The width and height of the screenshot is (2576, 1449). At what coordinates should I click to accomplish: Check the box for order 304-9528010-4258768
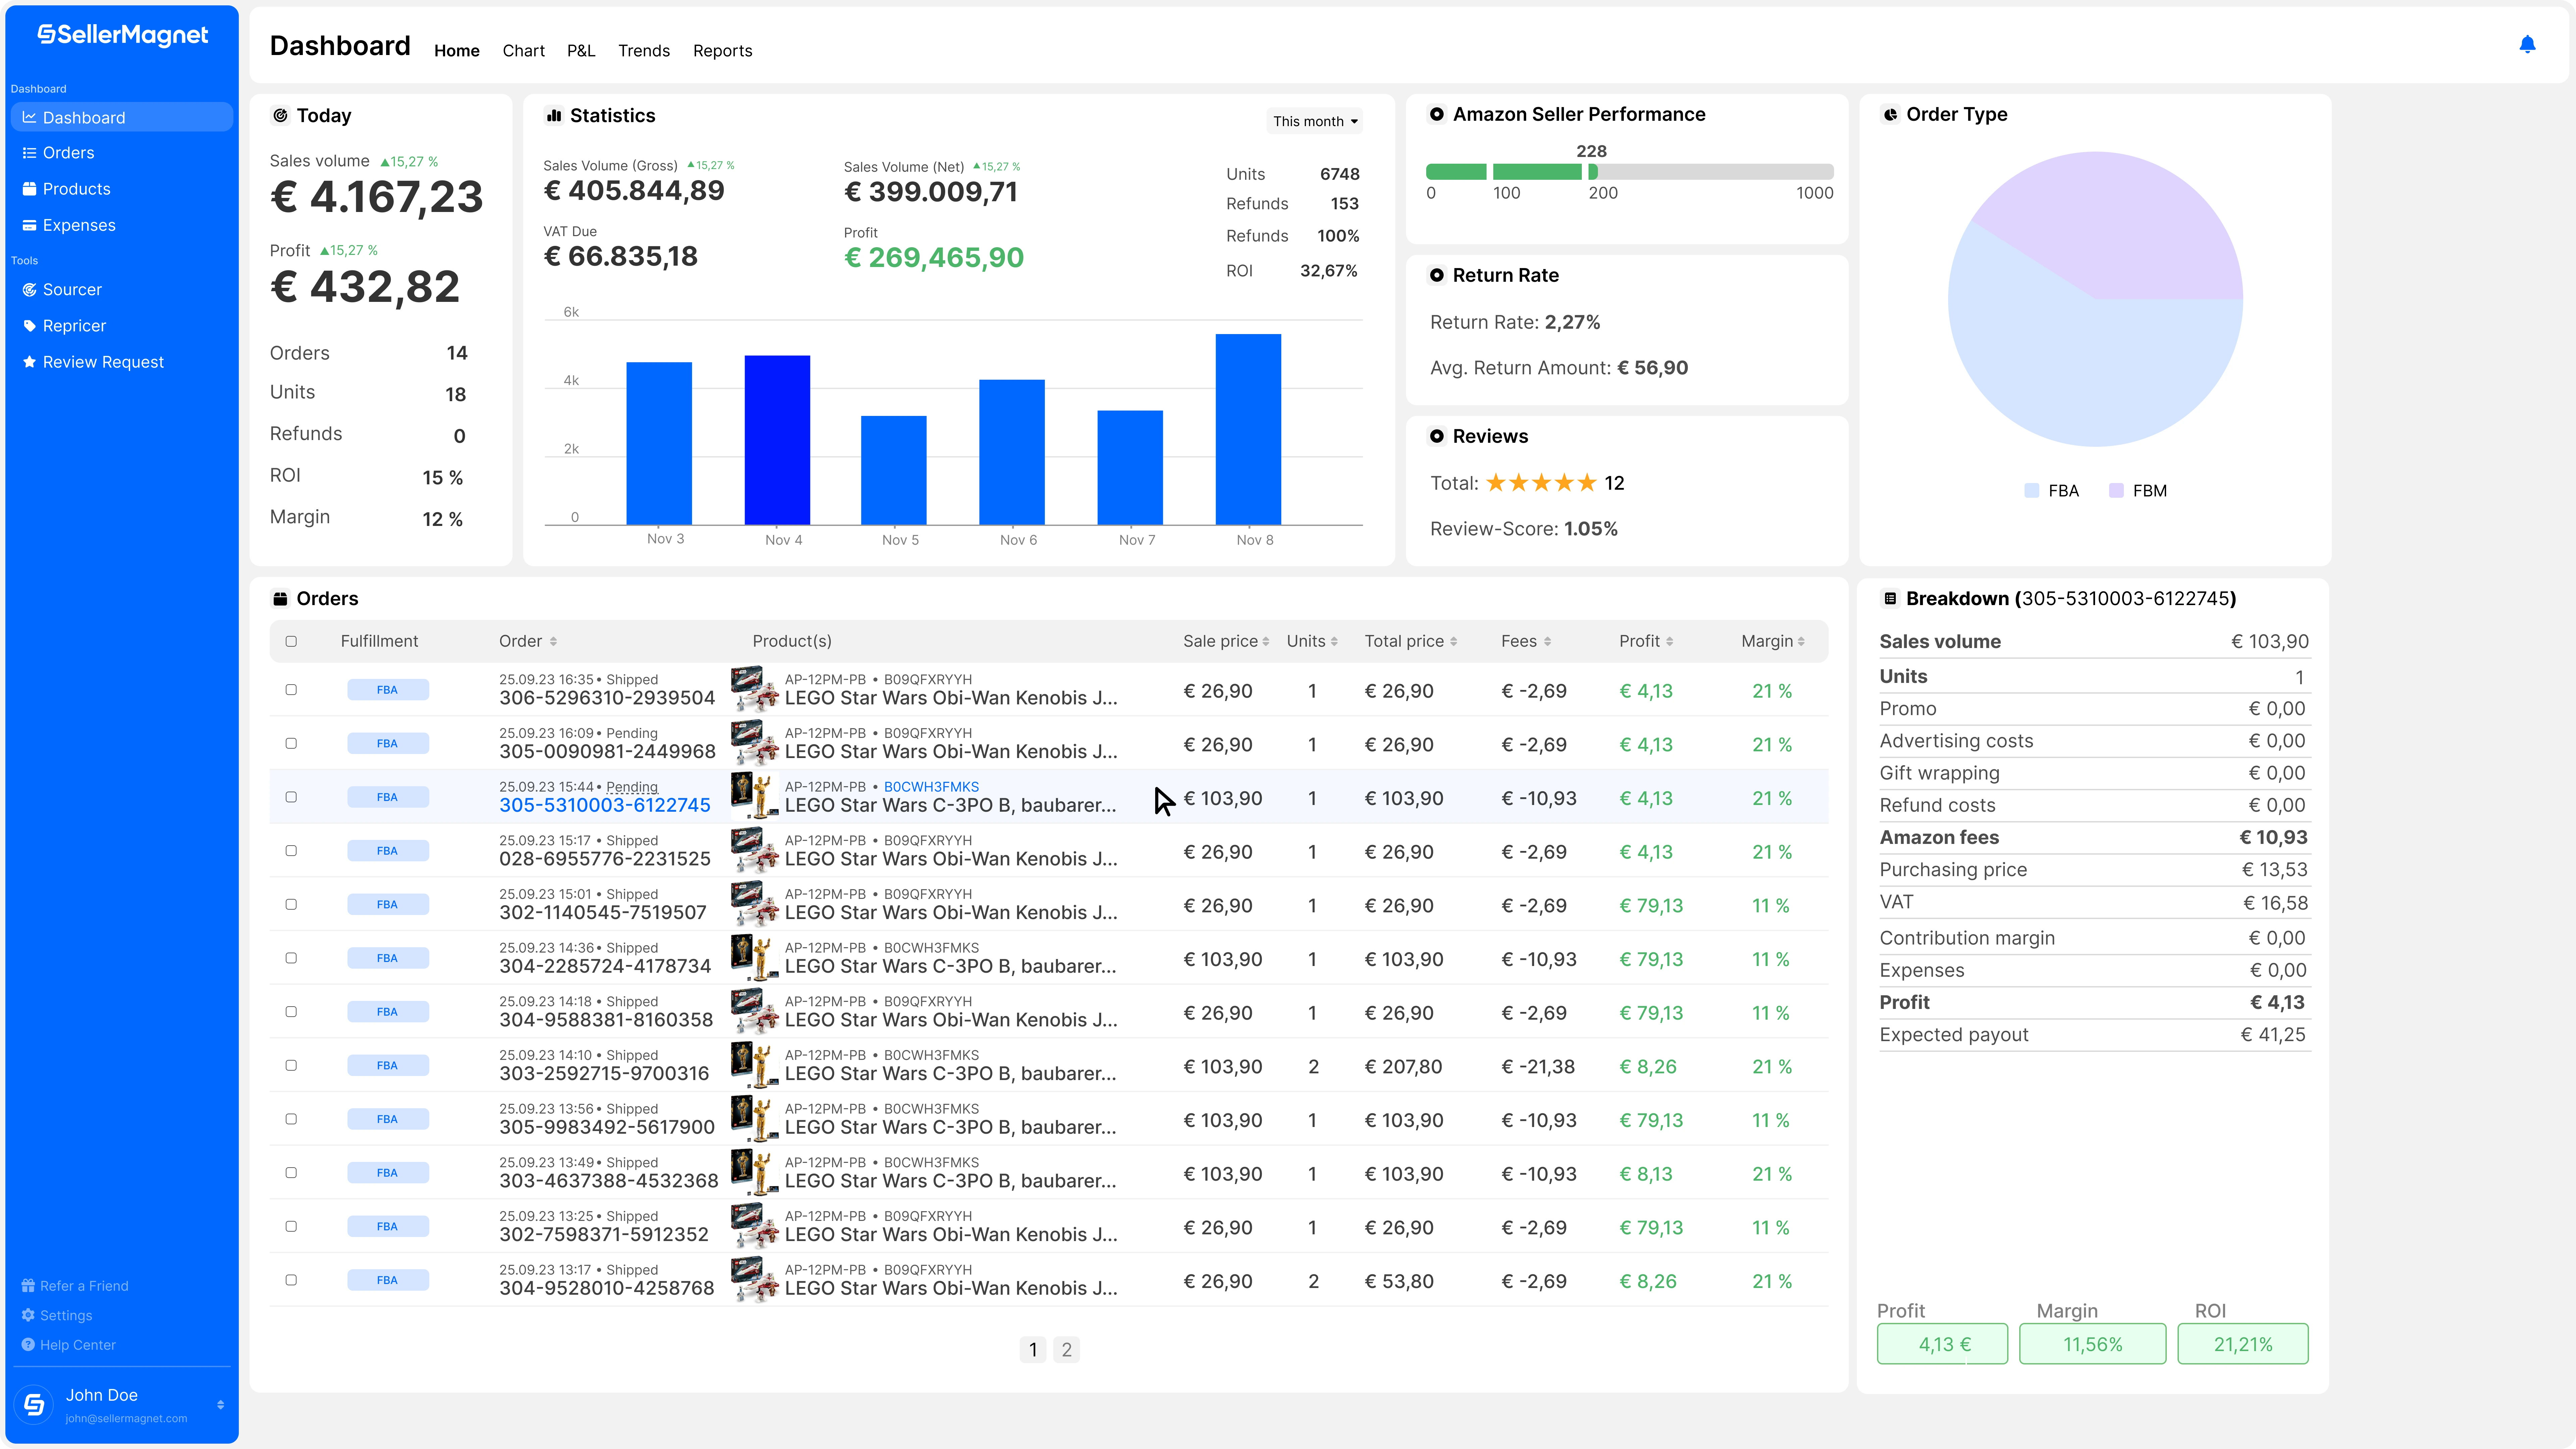click(x=291, y=1280)
